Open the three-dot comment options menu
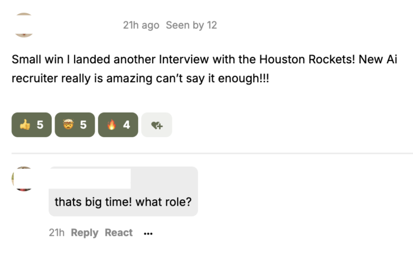The image size is (413, 255). (x=148, y=233)
